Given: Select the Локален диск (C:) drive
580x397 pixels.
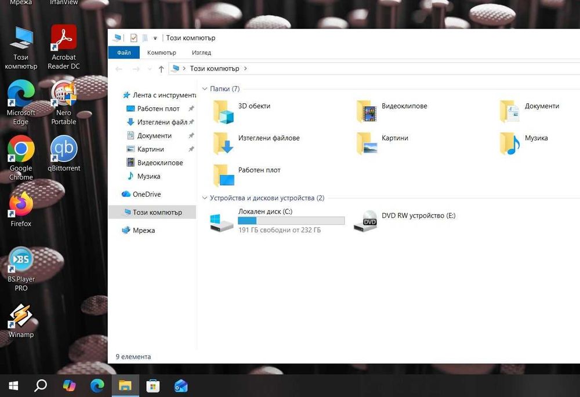Looking at the screenshot, I should point(277,221).
